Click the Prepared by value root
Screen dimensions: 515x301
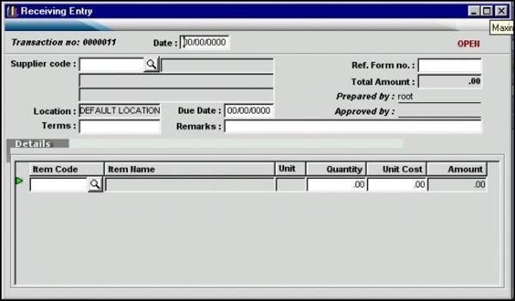click(x=405, y=96)
